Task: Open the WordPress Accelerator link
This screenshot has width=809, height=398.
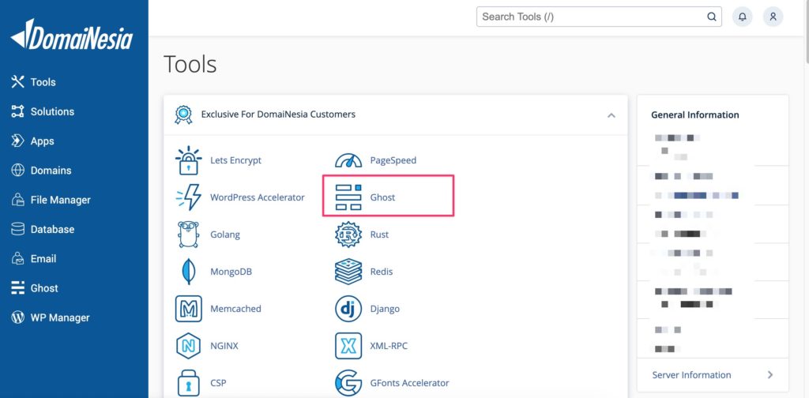Action: [258, 197]
